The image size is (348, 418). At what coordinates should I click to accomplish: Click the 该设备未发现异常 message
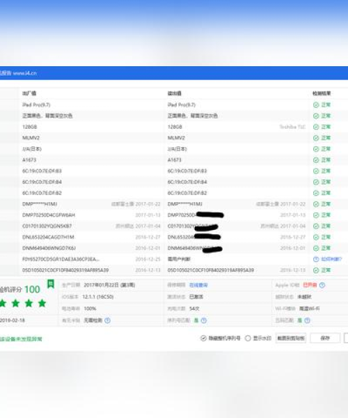click(x=21, y=339)
